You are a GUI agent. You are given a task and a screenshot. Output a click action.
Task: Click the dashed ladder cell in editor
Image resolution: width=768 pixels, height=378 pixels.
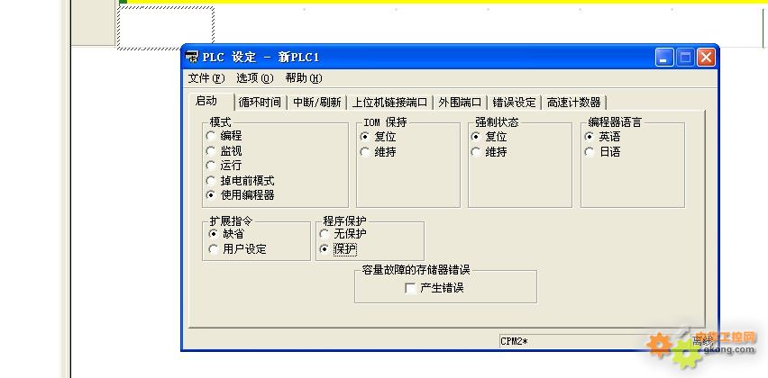click(x=166, y=28)
